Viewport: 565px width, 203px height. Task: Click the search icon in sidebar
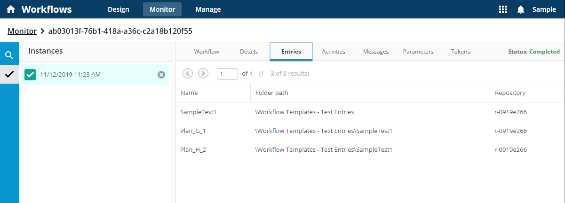click(9, 55)
